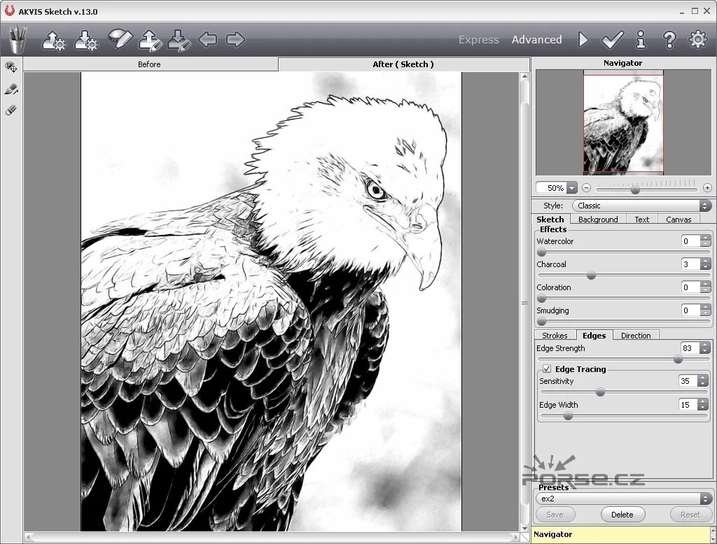Open help via the question mark icon

click(669, 40)
